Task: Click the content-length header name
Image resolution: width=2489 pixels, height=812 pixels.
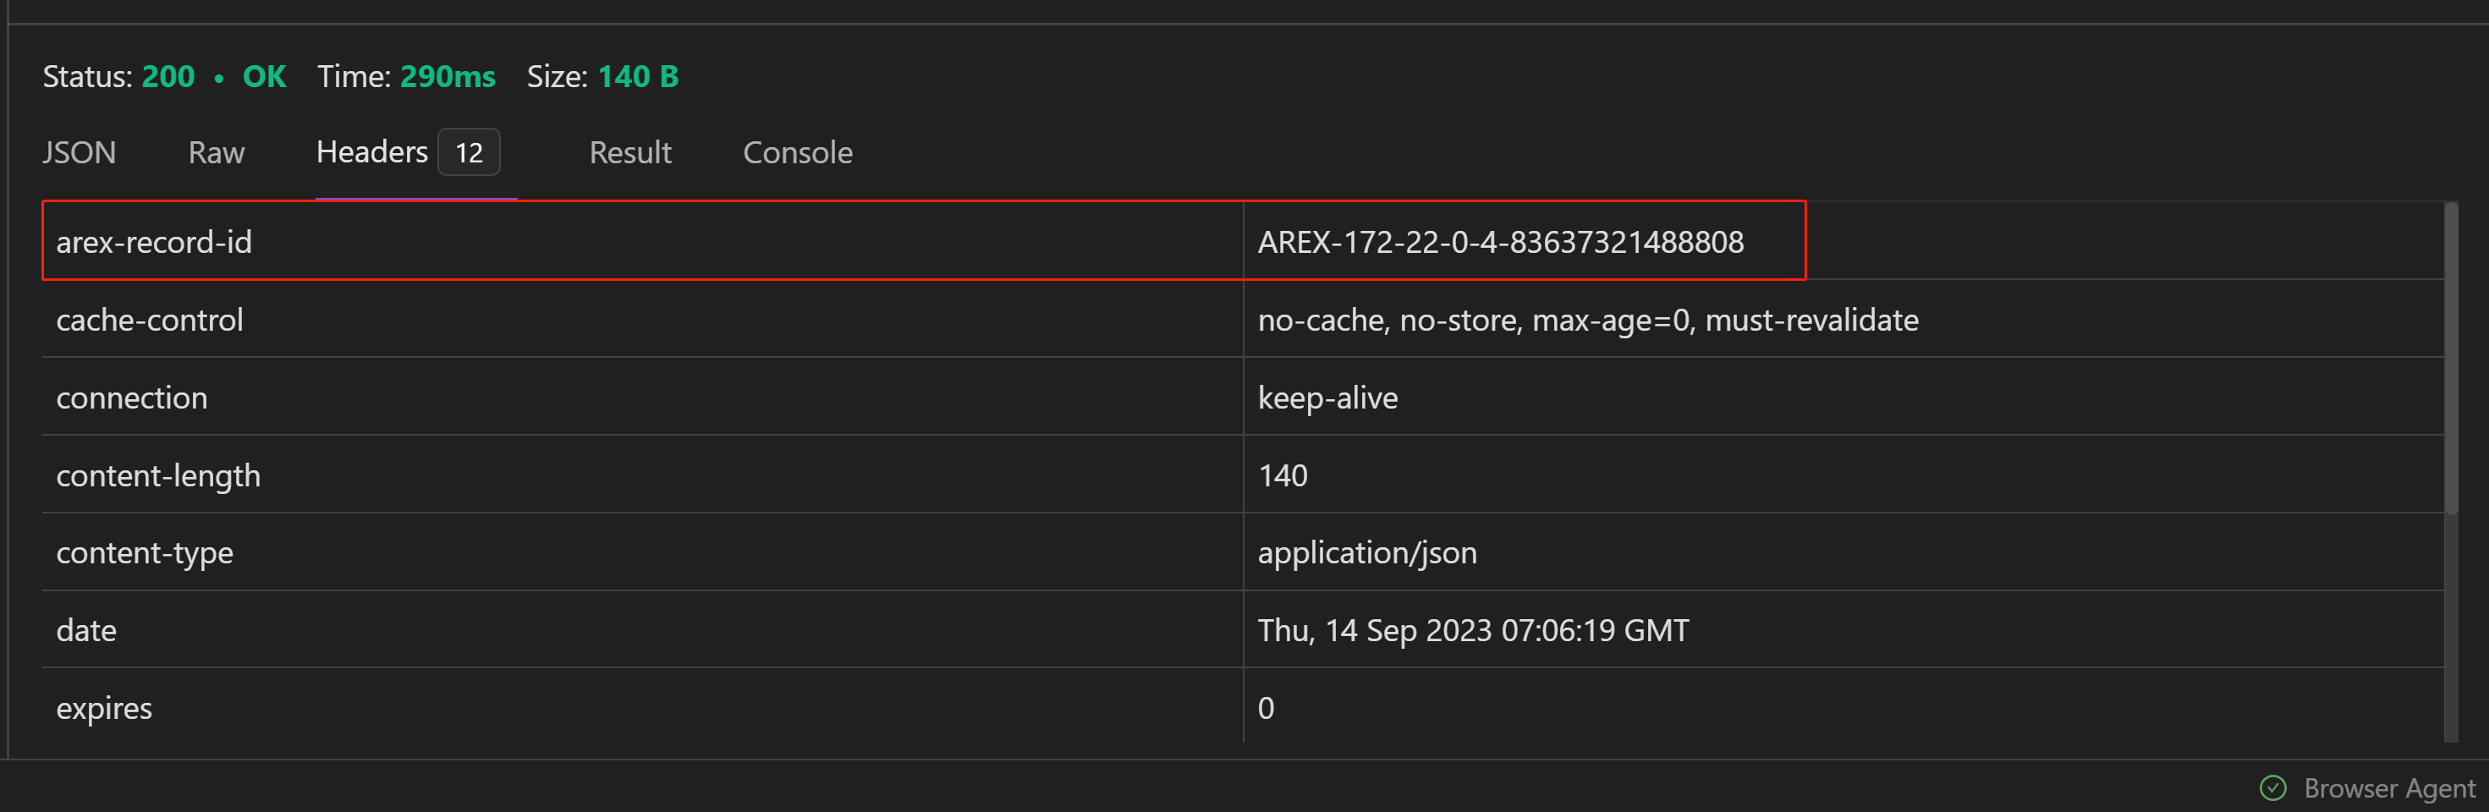Action: point(158,475)
